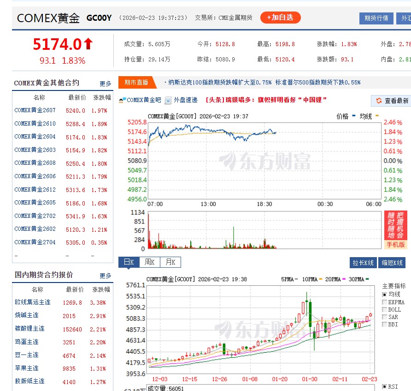Enable the EXPMA indicator checkbox

[x=384, y=302]
